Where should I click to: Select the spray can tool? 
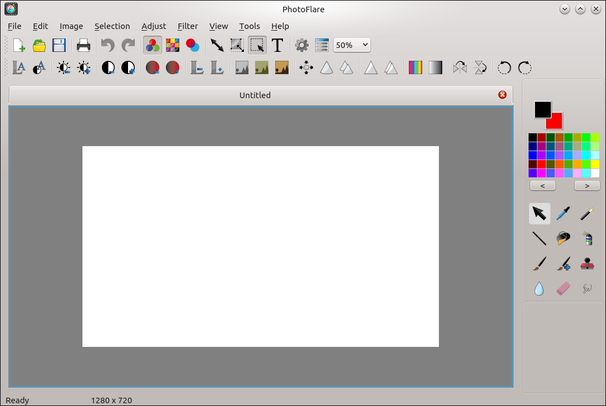pyautogui.click(x=587, y=239)
